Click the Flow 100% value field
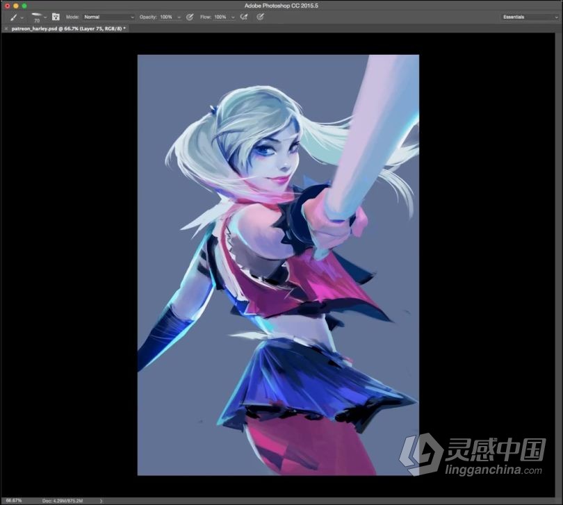Image resolution: width=563 pixels, height=505 pixels. tap(220, 17)
